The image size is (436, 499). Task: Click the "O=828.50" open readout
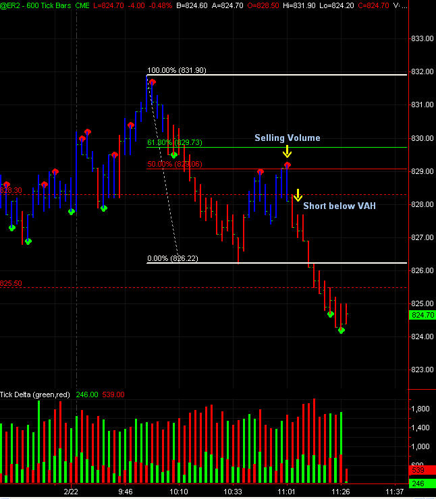coord(263,5)
